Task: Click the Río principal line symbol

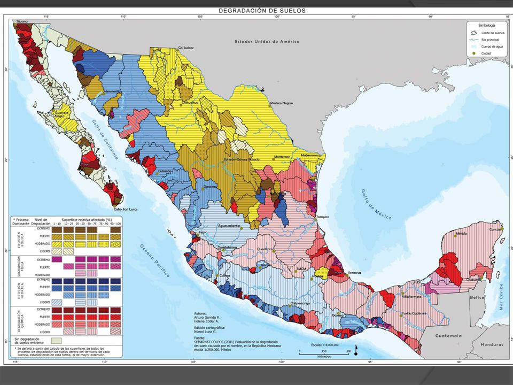Action: (x=474, y=40)
